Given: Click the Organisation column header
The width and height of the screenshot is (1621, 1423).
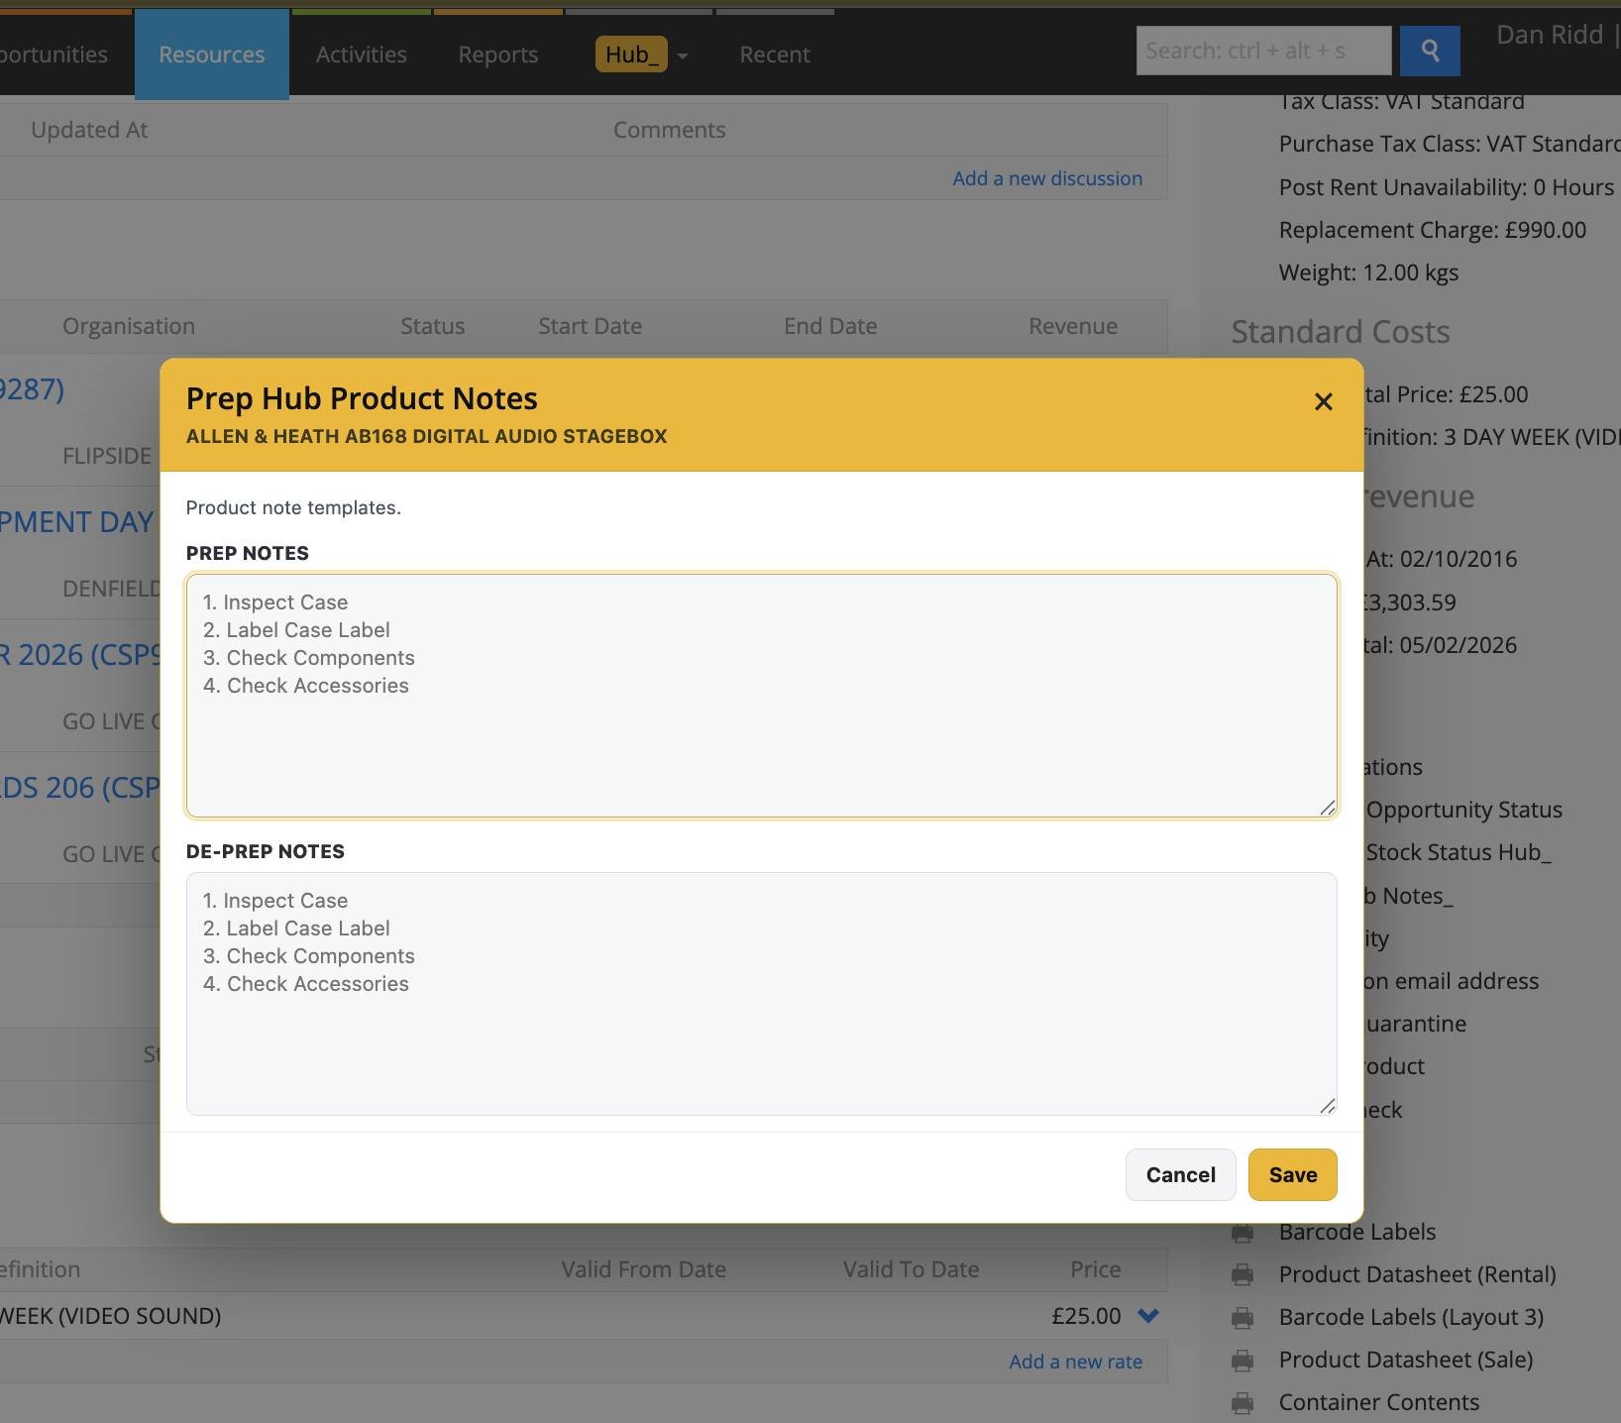Looking at the screenshot, I should (x=129, y=326).
